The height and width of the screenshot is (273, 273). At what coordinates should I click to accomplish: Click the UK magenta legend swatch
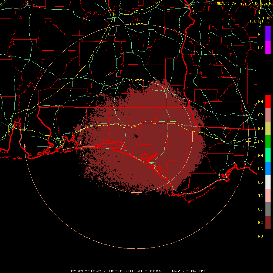pyautogui.click(x=268, y=48)
